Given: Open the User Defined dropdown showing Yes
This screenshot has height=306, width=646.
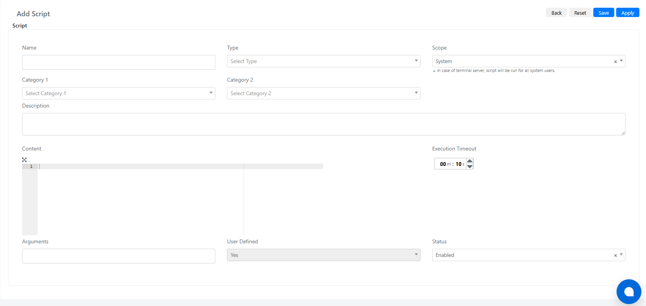Looking at the screenshot, I should 323,255.
